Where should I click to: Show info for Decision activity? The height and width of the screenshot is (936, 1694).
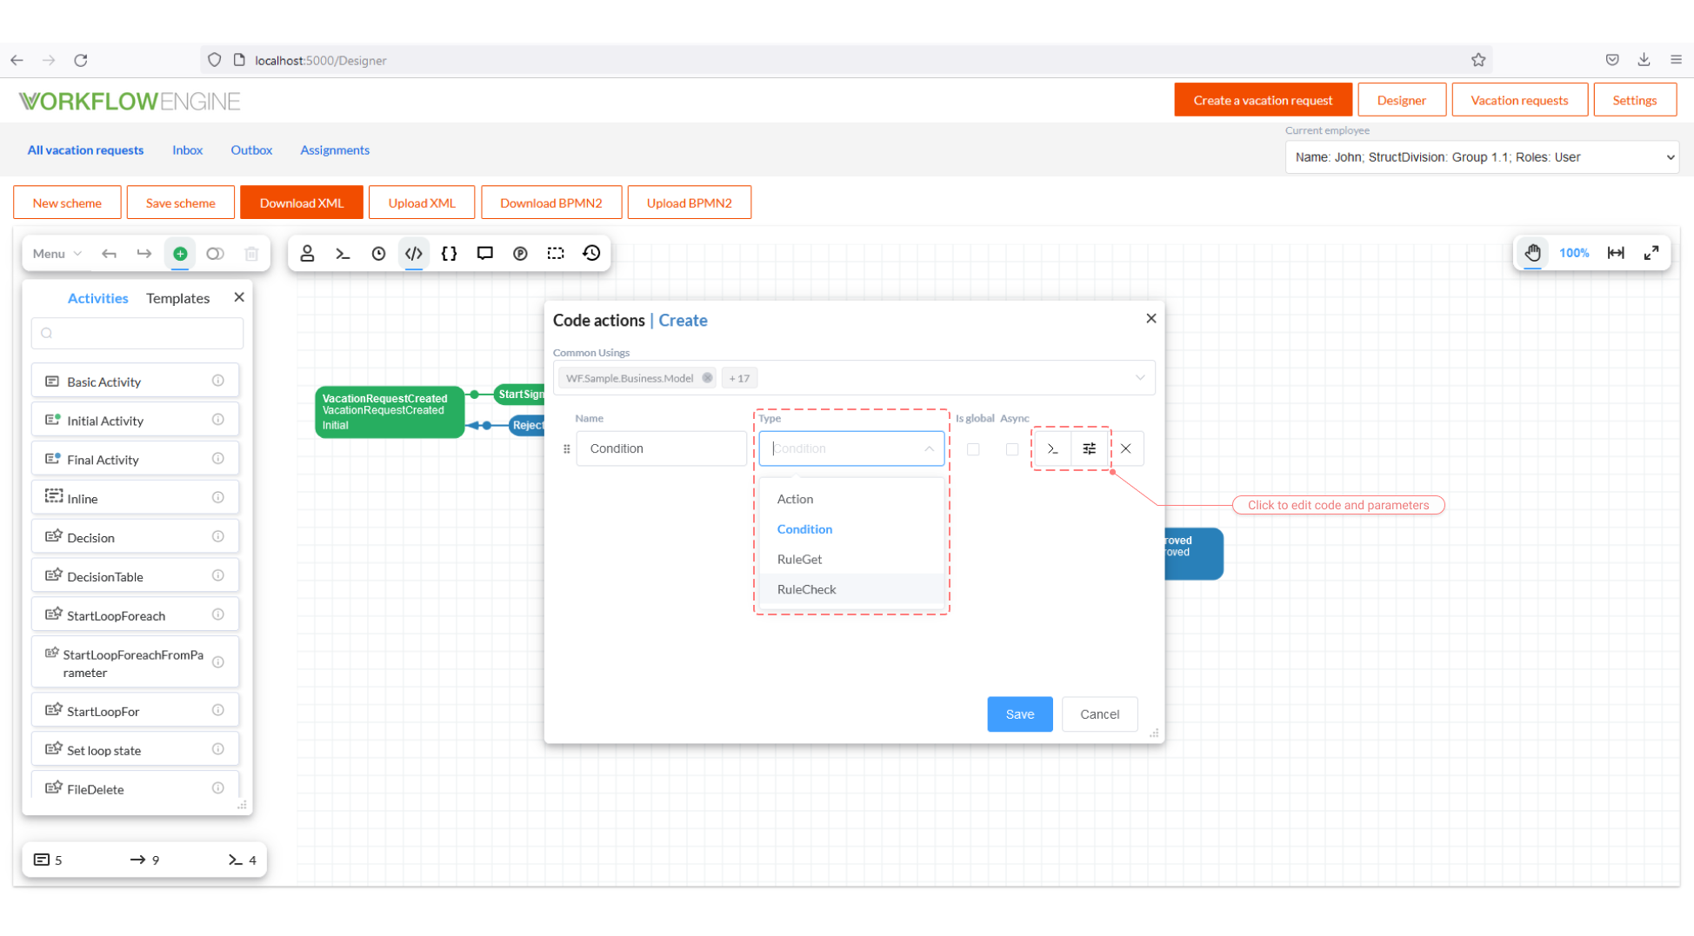click(x=218, y=536)
